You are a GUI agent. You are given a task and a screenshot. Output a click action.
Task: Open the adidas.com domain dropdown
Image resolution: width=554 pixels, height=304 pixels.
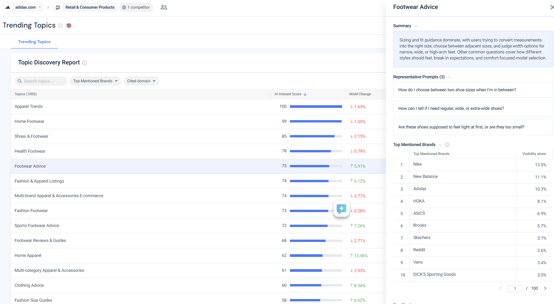(x=28, y=7)
